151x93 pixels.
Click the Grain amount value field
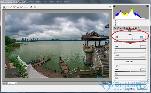(x=143, y=47)
